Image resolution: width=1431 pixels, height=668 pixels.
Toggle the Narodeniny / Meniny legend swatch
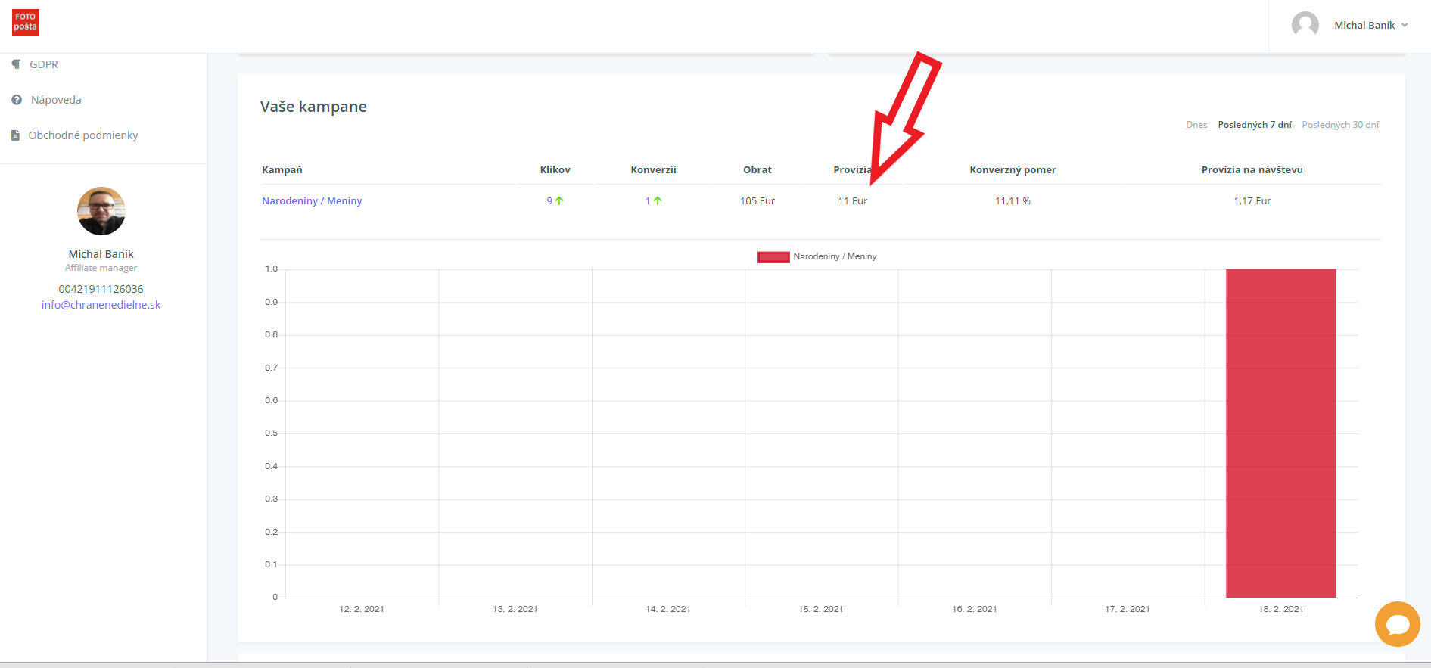(773, 256)
